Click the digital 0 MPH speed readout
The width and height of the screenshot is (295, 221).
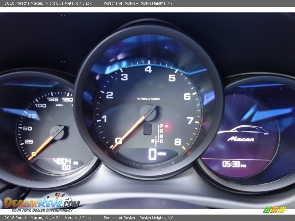click(157, 154)
